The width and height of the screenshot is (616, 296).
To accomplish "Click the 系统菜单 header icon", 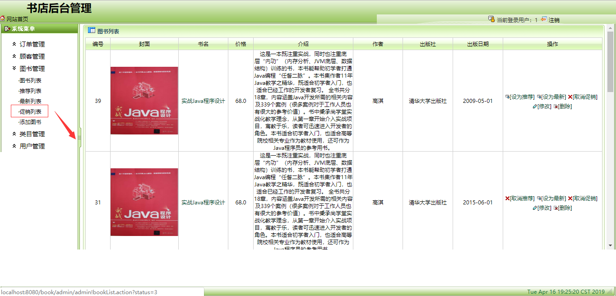I will (x=7, y=29).
